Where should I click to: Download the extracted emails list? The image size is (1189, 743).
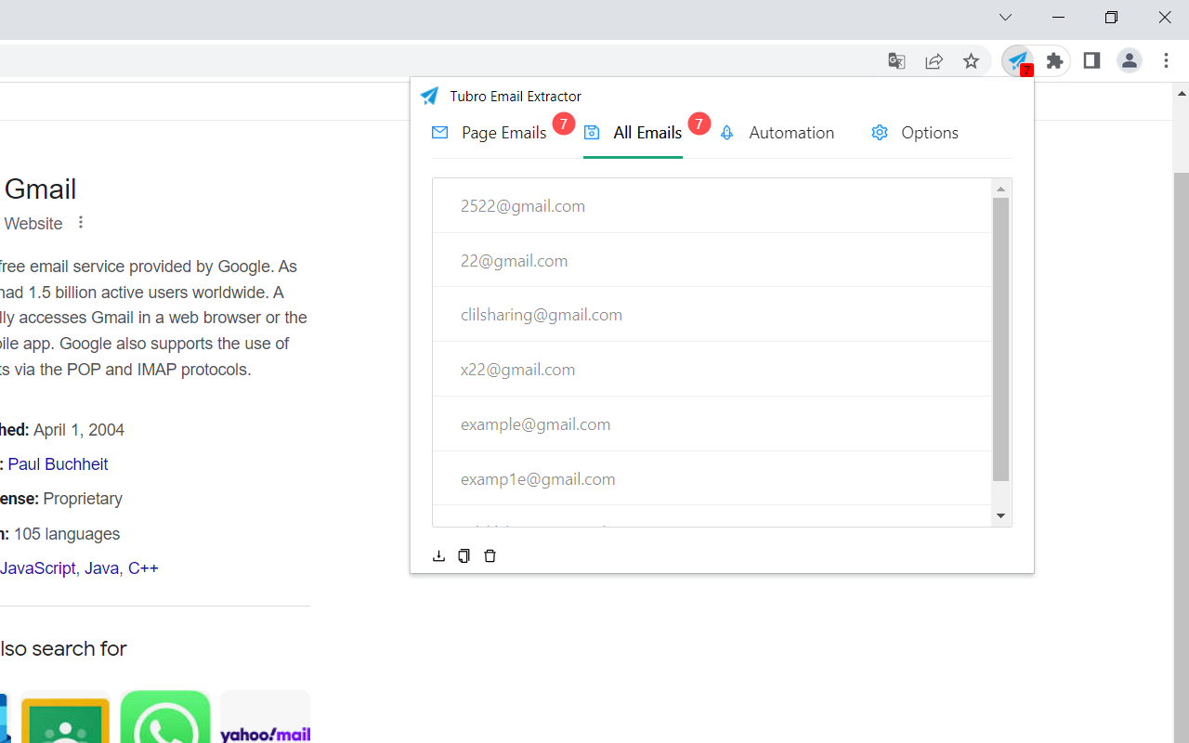438,556
